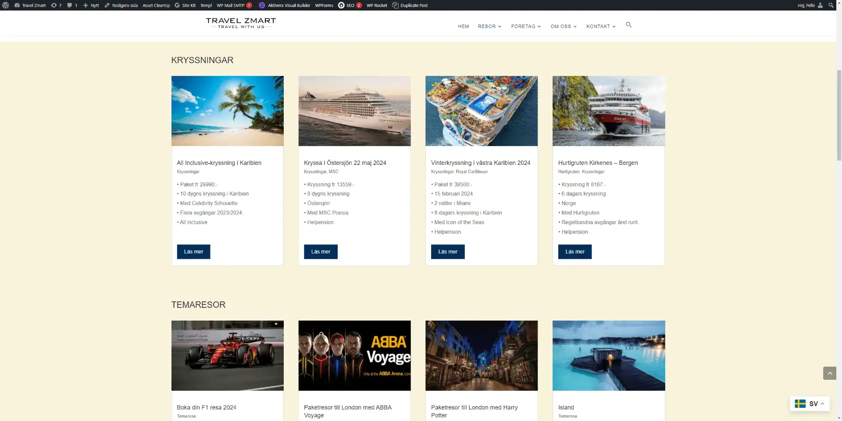Expand the FÖRETAG navigation dropdown
Screen dimensions: 842x421
click(526, 26)
